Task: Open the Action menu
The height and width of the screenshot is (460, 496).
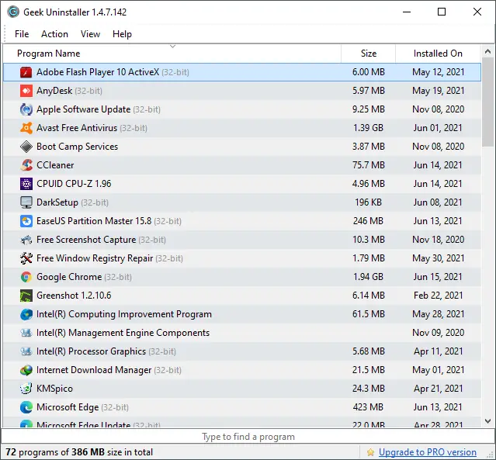Action: tap(55, 34)
